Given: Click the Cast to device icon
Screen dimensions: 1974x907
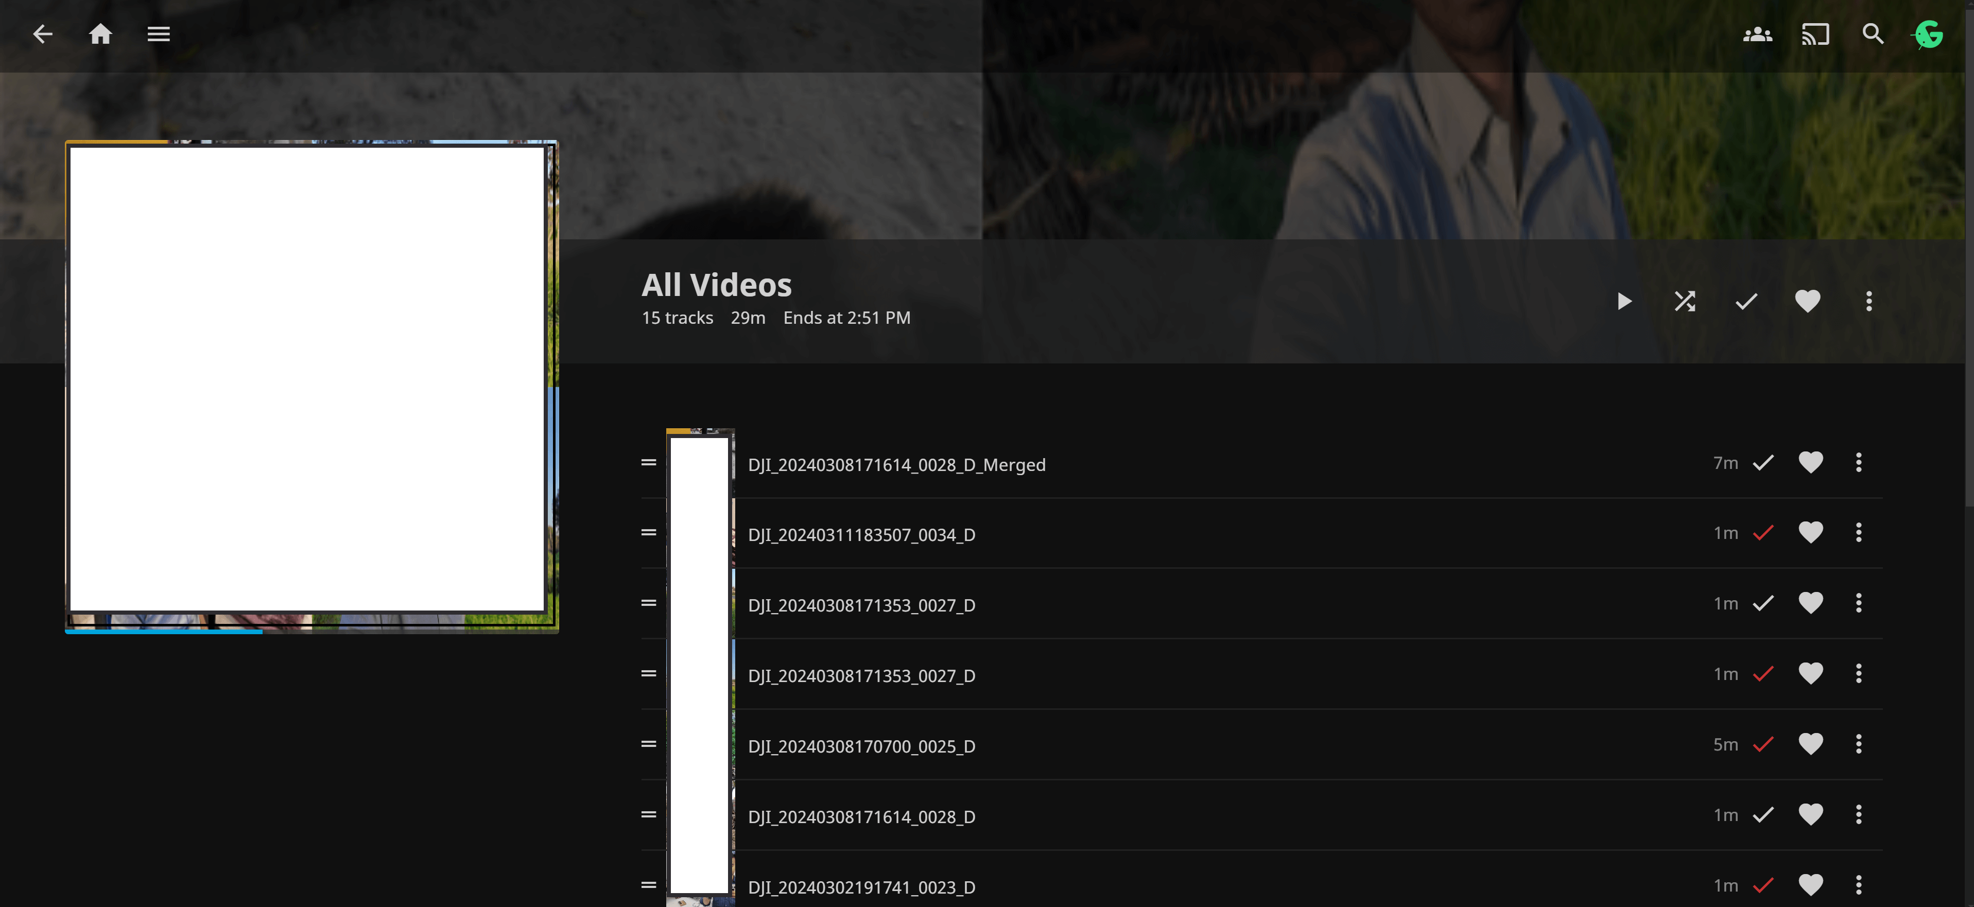Looking at the screenshot, I should 1814,34.
